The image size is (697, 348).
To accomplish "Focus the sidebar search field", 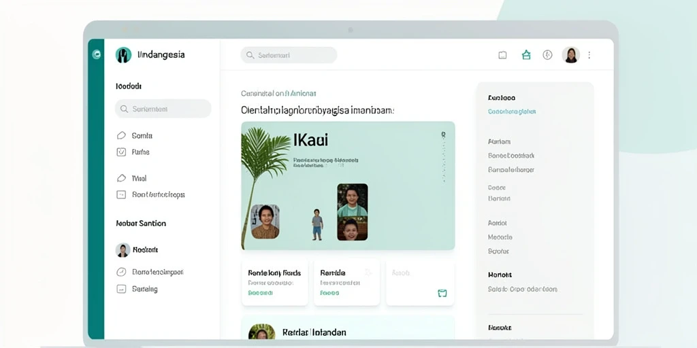I will 163,109.
